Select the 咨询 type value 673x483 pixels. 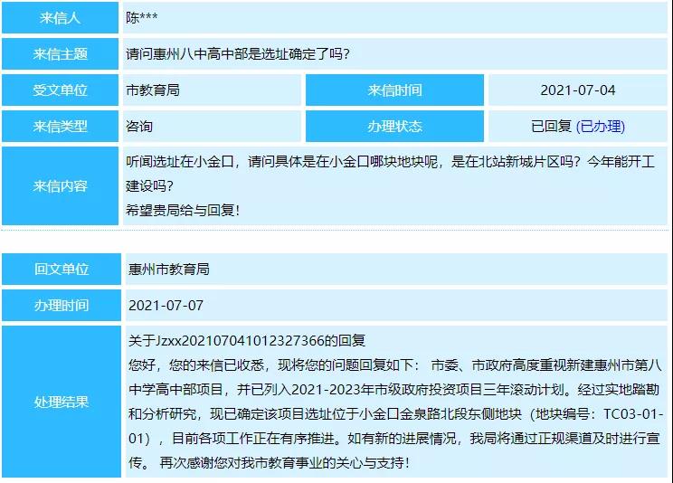pyautogui.click(x=139, y=127)
